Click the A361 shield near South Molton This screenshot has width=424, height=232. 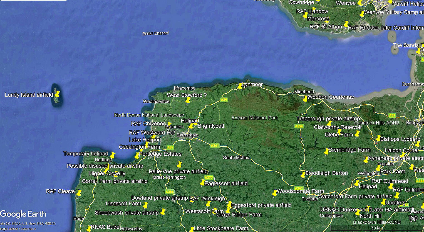click(x=215, y=146)
